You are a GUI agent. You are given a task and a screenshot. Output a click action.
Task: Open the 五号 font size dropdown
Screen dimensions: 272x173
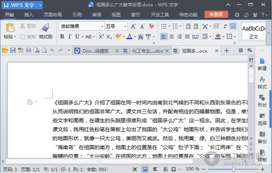point(116,27)
